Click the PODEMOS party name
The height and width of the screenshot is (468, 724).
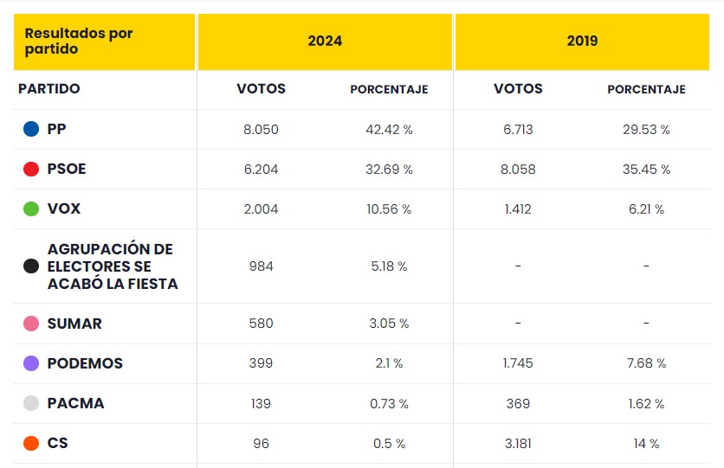85,363
